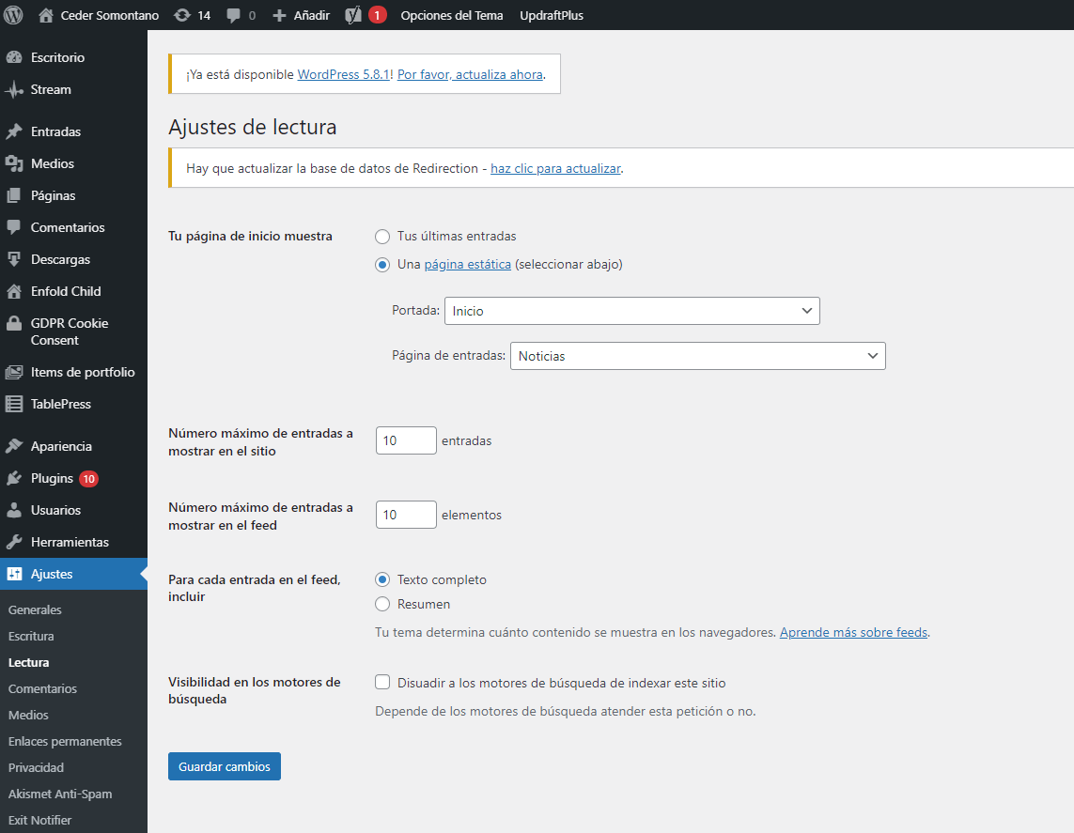Open the Exit Notifier submenu

(39, 820)
